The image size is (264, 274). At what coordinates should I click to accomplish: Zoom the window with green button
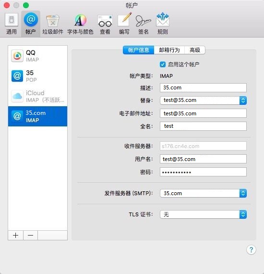(x=26, y=5)
